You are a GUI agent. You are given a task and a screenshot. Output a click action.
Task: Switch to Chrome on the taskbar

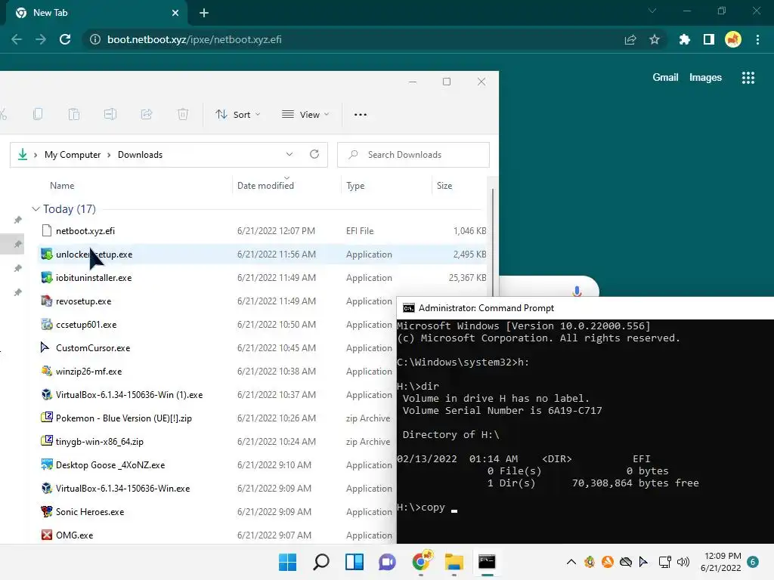(x=421, y=561)
